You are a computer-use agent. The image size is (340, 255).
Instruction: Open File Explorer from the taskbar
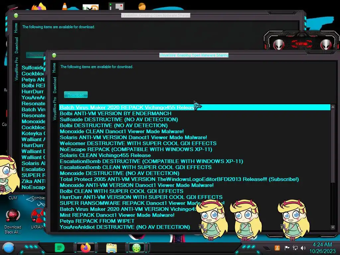click(x=112, y=248)
